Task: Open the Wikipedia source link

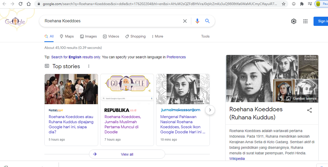Action: pyautogui.click(x=237, y=159)
